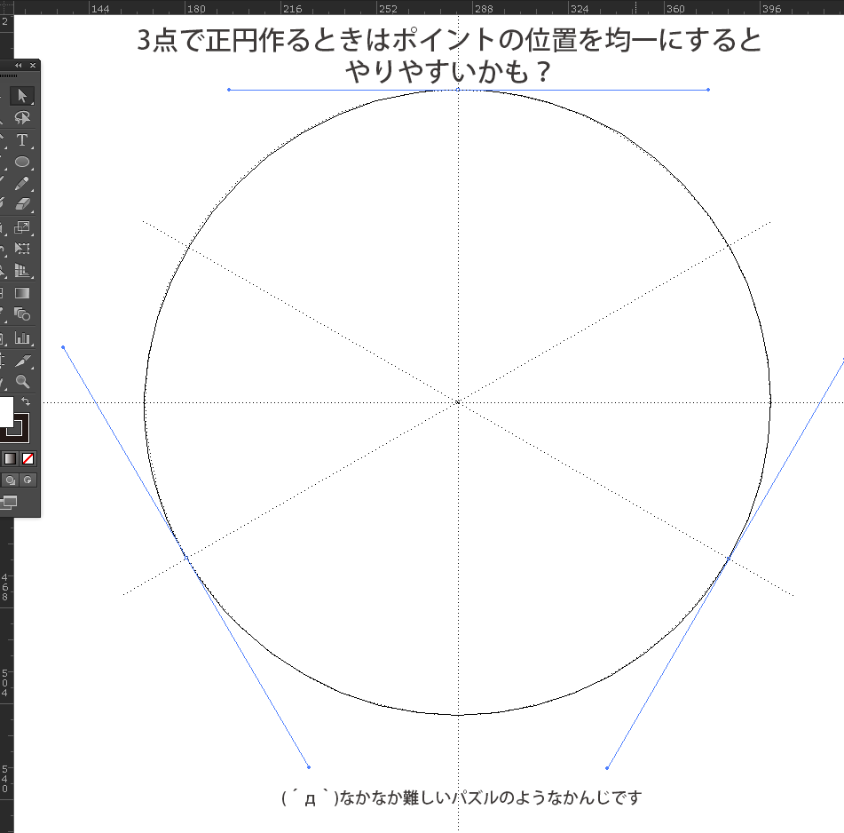Click right handle end of top anchor
This screenshot has width=844, height=833.
click(708, 90)
